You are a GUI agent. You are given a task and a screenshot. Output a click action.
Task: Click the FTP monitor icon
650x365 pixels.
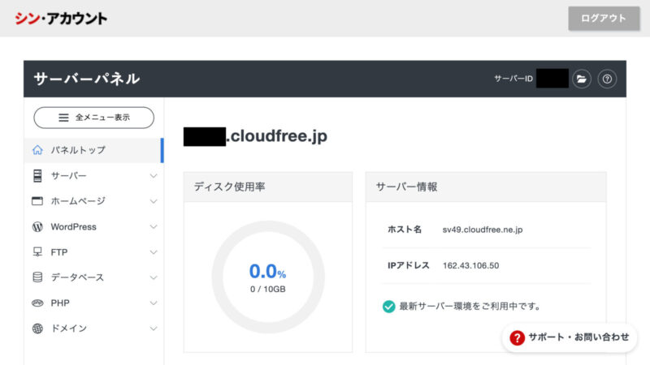pos(37,252)
